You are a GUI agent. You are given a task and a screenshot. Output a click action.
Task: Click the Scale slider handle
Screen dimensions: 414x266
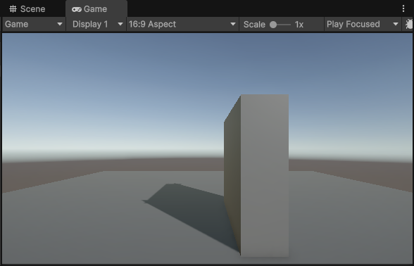(x=273, y=25)
